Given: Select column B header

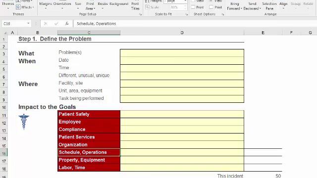Looking at the screenshot, I should [x=38, y=33].
